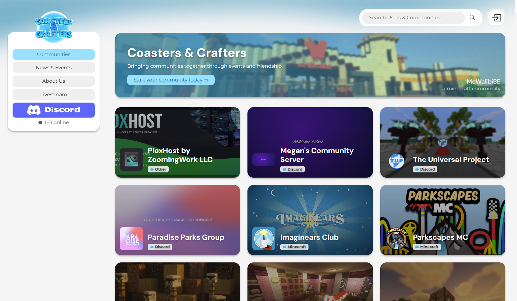
Task: Focus the Search Users & Communities field
Action: 413,18
